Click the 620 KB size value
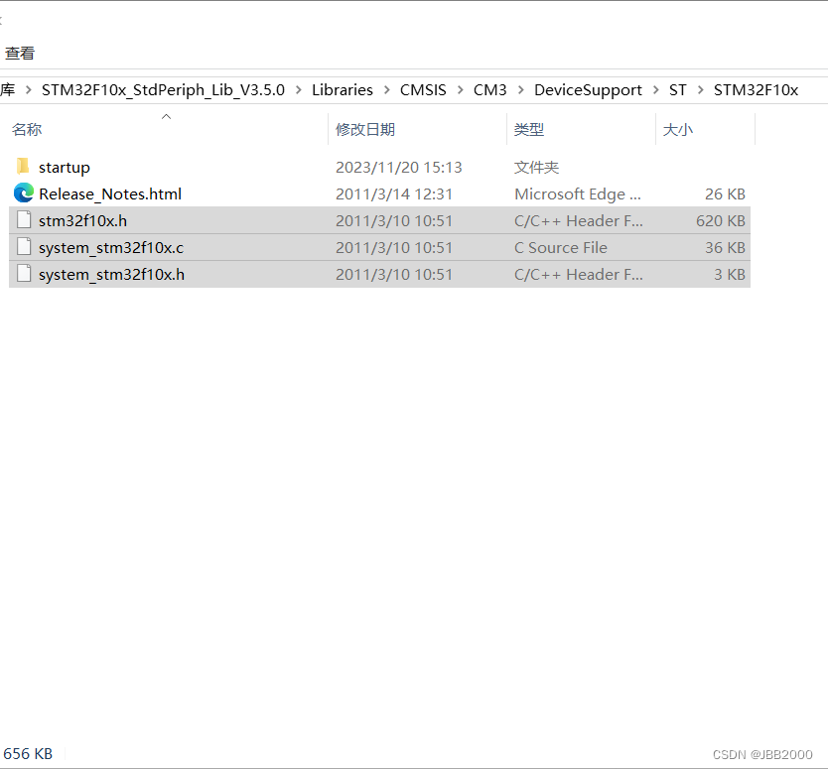The image size is (828, 769). [x=720, y=221]
